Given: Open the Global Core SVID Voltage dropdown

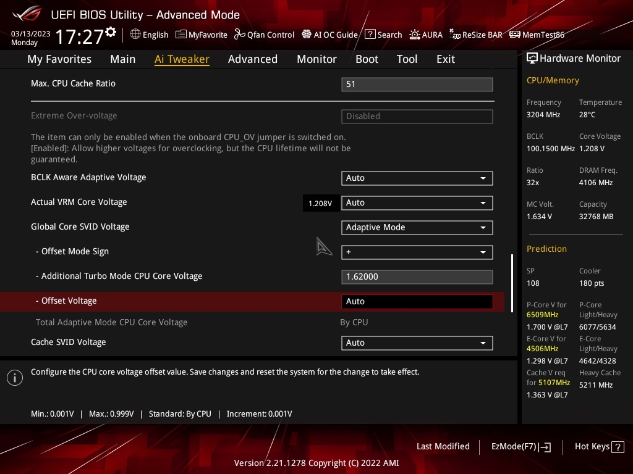Looking at the screenshot, I should (x=417, y=227).
